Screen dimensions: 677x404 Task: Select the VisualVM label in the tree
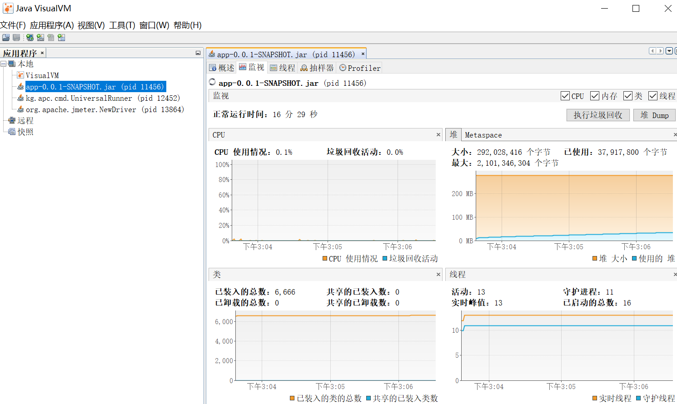coord(42,75)
